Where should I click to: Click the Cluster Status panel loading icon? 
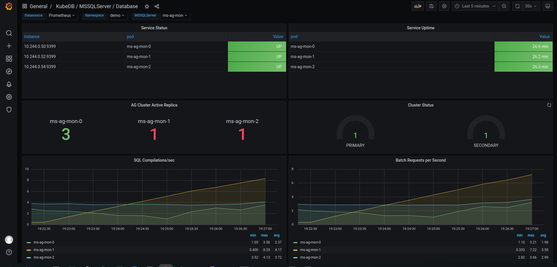[x=549, y=105]
